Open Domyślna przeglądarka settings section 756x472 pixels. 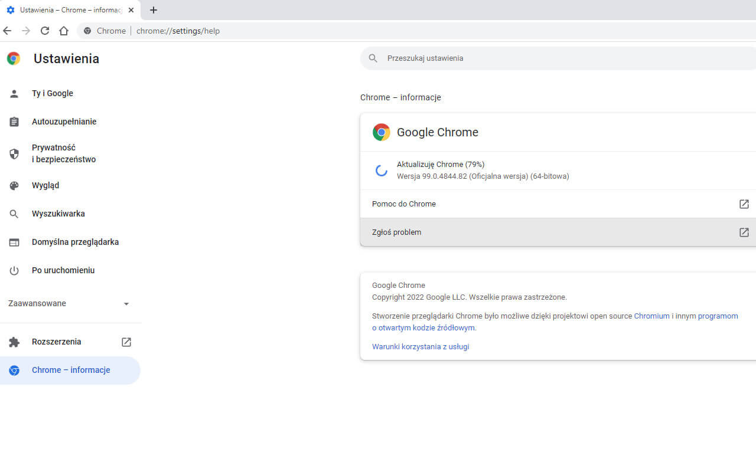(x=70, y=242)
